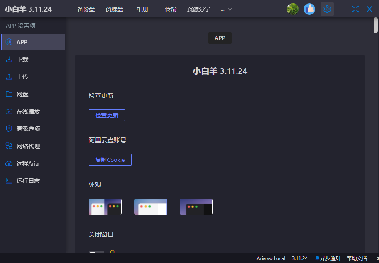
Task: Open the 远程Aria settings
Action: coord(33,163)
